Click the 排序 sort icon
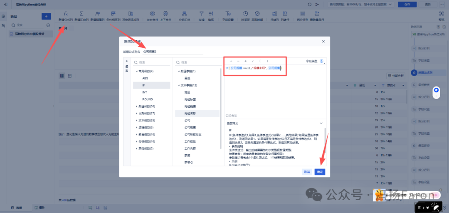 (211, 13)
